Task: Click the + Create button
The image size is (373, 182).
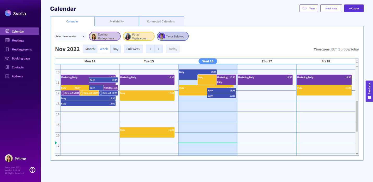Action: tap(354, 8)
